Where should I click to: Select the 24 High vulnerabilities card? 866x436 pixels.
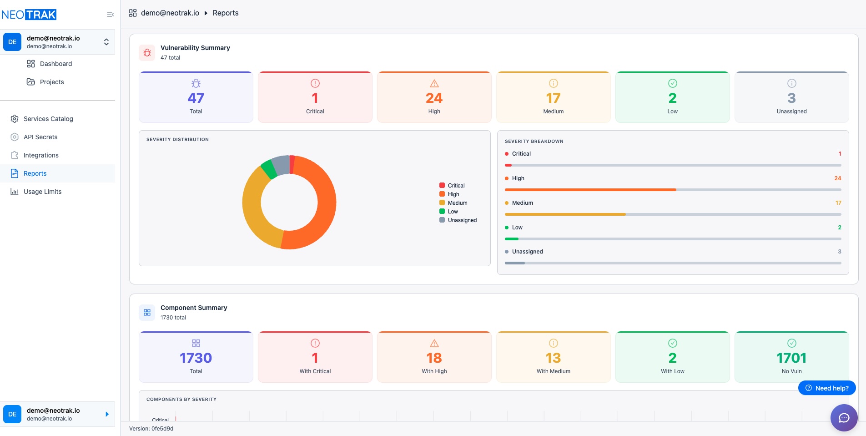click(434, 97)
